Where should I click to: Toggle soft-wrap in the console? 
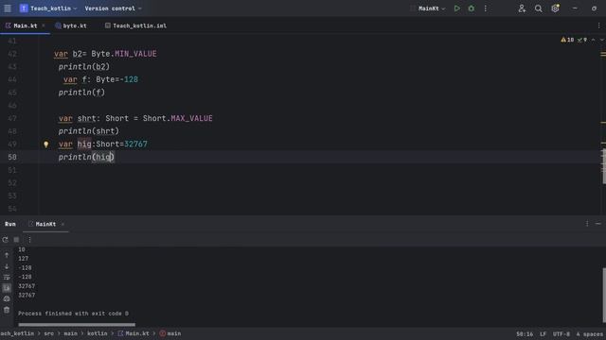(7, 277)
